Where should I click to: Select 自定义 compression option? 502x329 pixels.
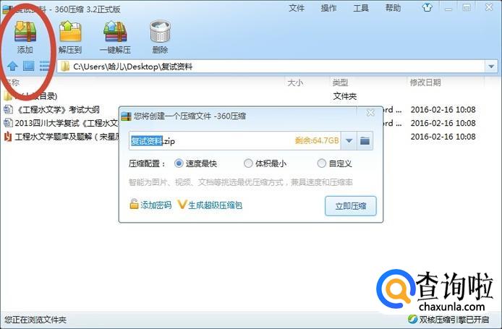(x=321, y=163)
